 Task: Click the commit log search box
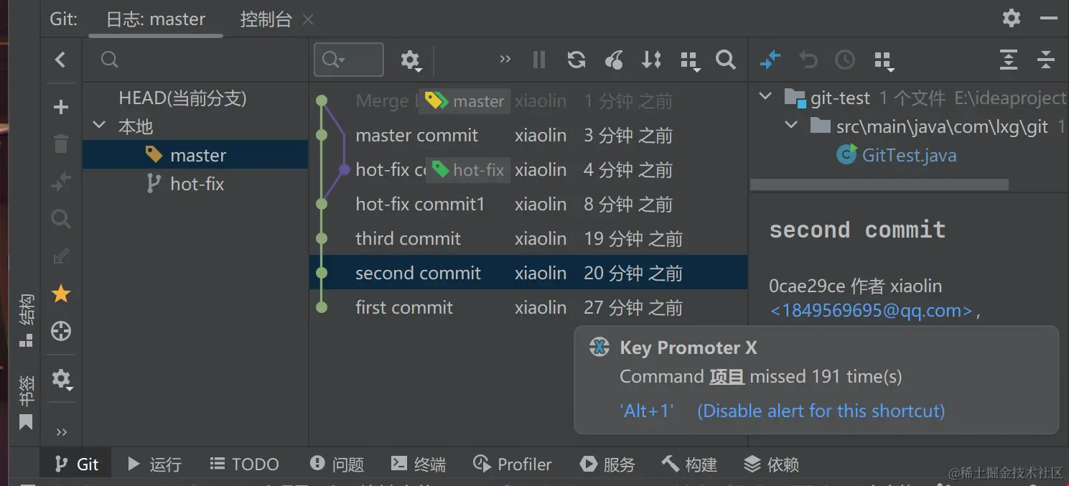349,60
